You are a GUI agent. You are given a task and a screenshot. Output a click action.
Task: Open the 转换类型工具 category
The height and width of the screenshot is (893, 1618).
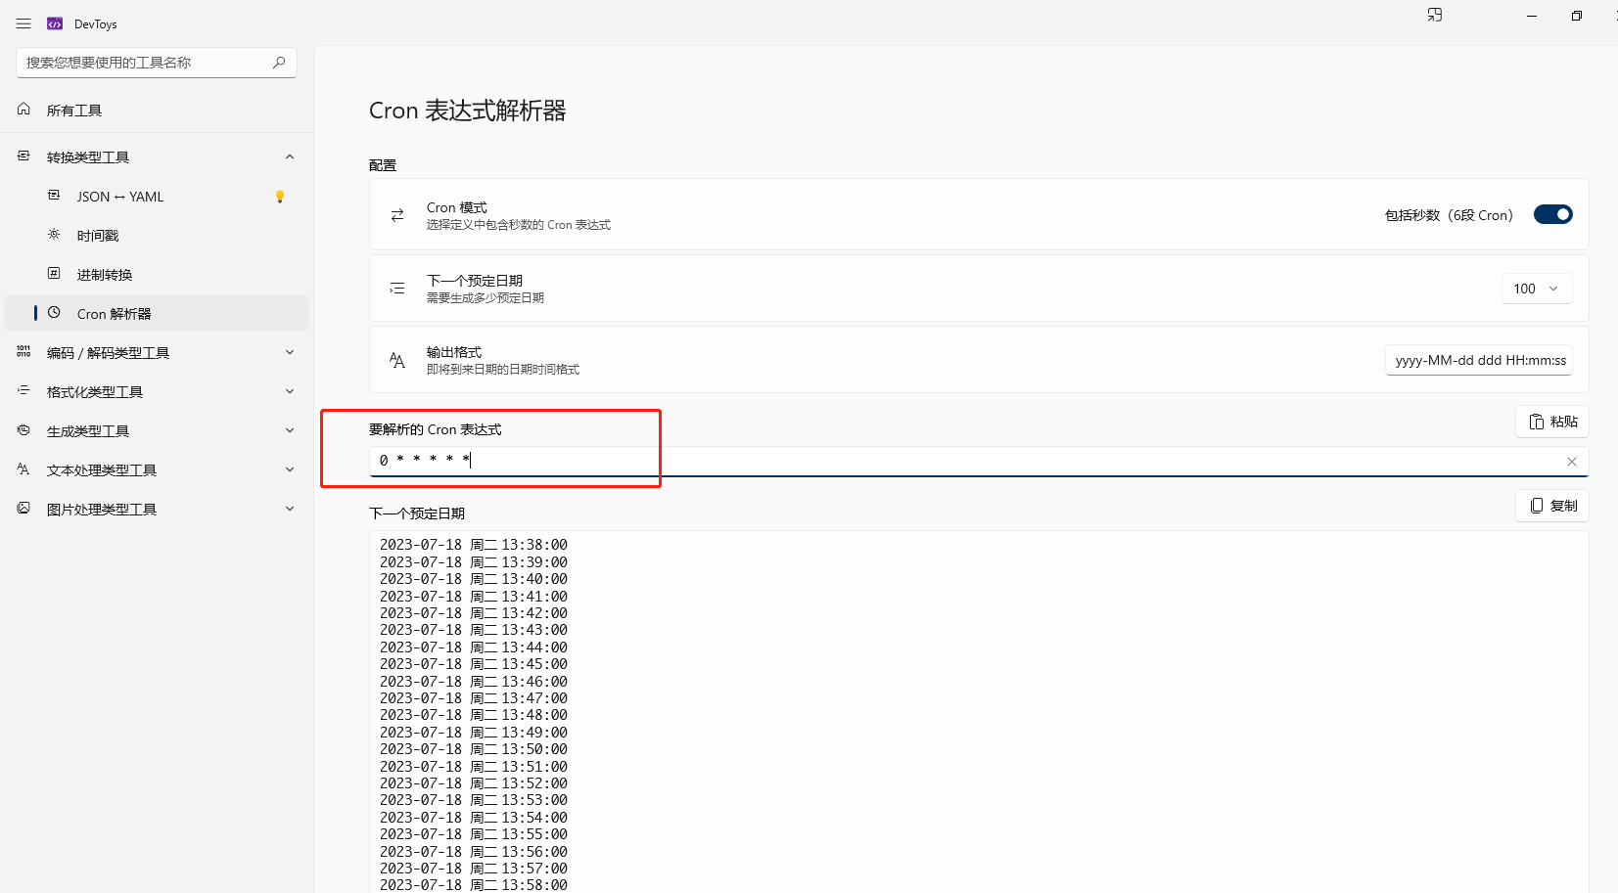(x=157, y=157)
